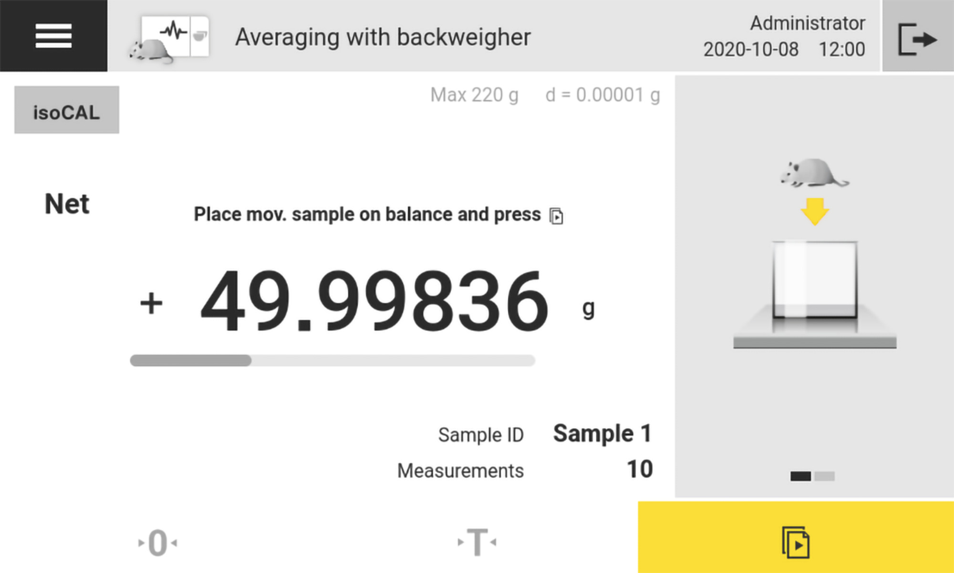This screenshot has width=954, height=573.
Task: Tap the glass container on balance image
Action: point(815,280)
